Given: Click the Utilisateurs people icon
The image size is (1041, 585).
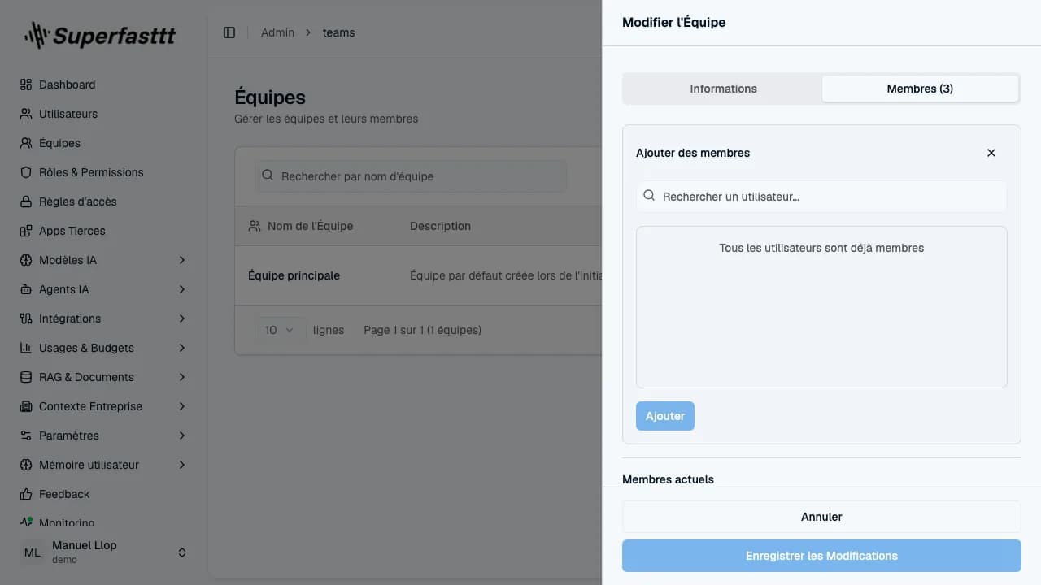Looking at the screenshot, I should 26,114.
